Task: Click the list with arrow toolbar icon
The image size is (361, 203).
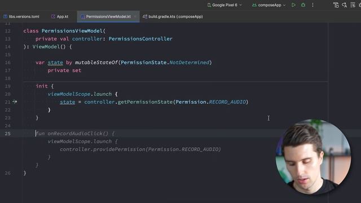Action: pos(353,5)
